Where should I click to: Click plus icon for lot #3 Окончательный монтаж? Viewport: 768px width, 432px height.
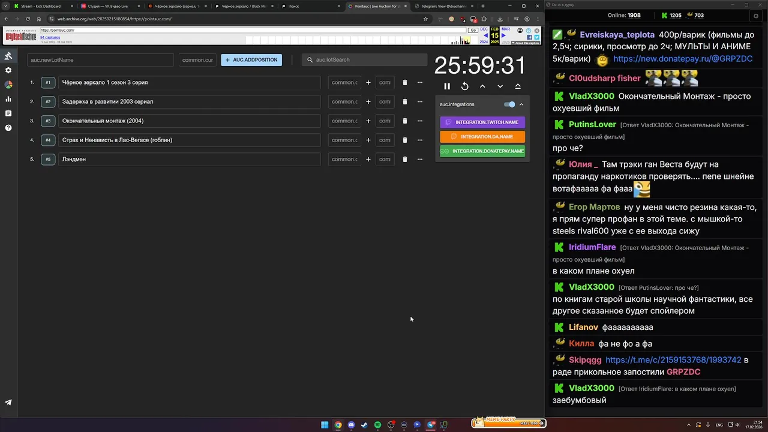[x=368, y=121]
